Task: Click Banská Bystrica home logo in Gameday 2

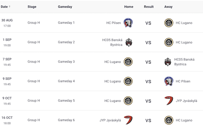Action: [x=129, y=42]
